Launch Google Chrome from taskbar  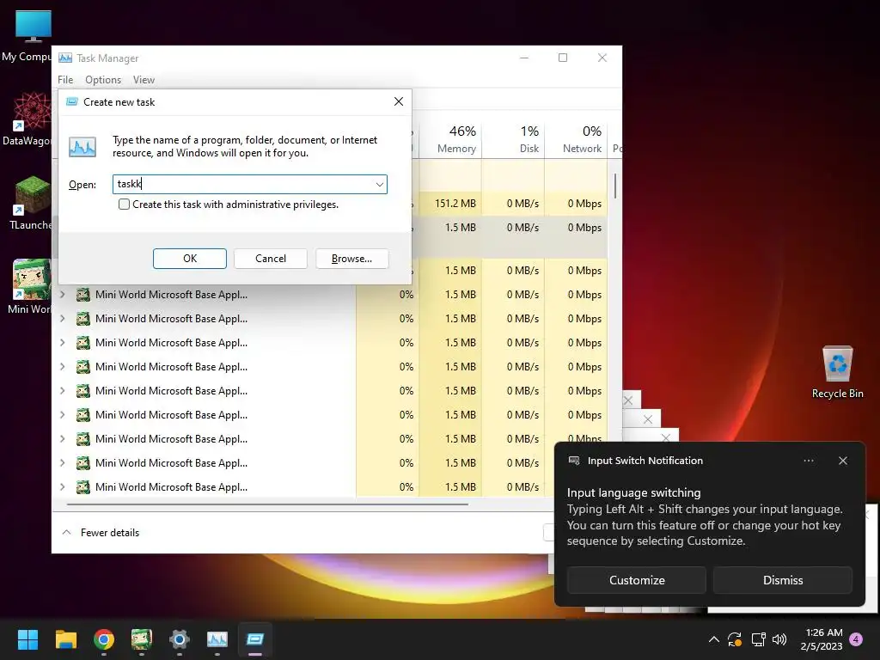tap(104, 639)
